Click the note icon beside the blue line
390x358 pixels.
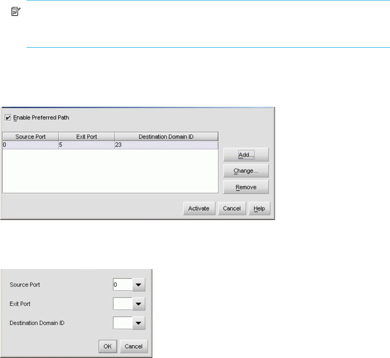pyautogui.click(x=16, y=11)
